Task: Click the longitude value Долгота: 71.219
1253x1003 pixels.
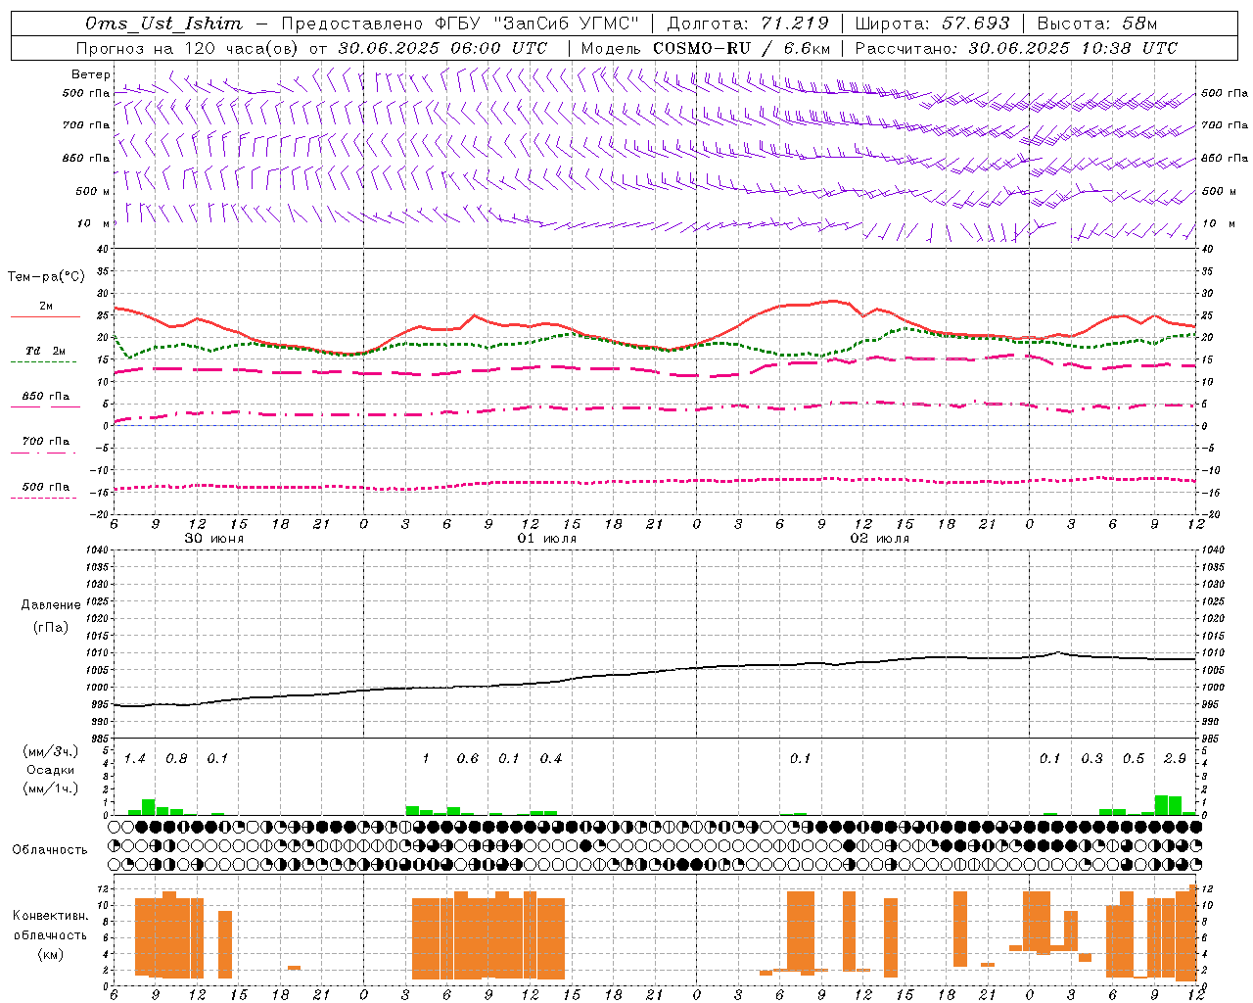Action: [x=748, y=24]
